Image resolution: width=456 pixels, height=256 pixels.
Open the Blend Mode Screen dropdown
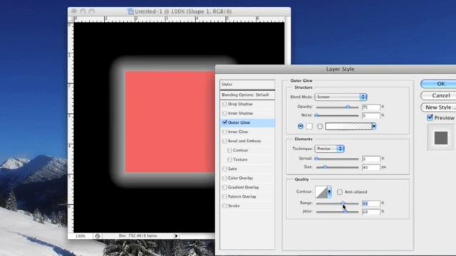(341, 97)
